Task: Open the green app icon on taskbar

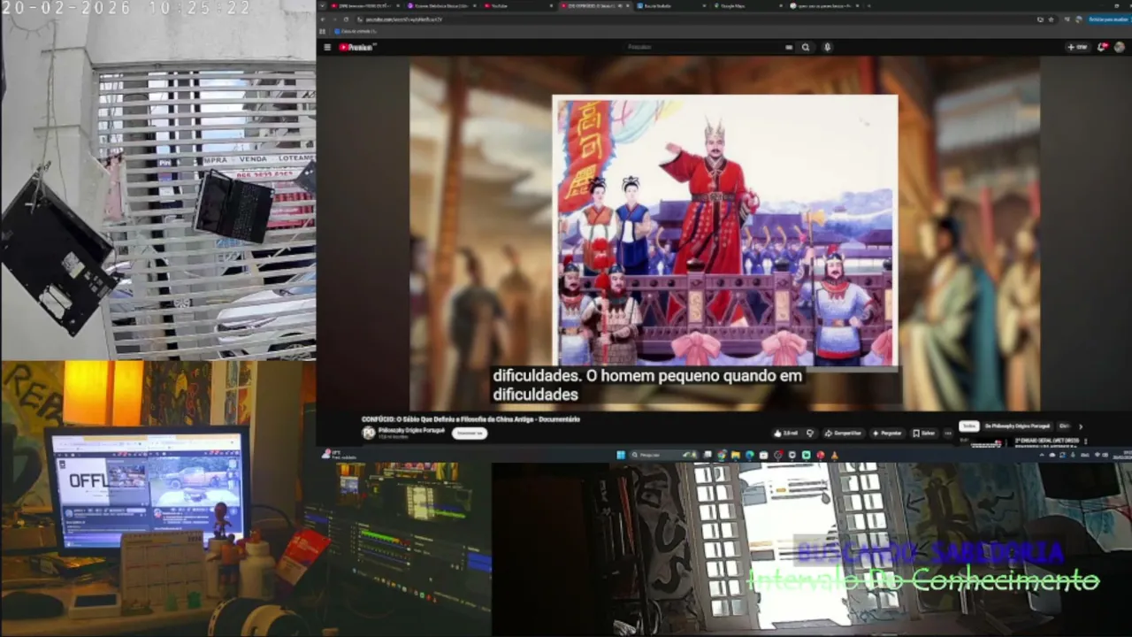Action: [x=806, y=456]
